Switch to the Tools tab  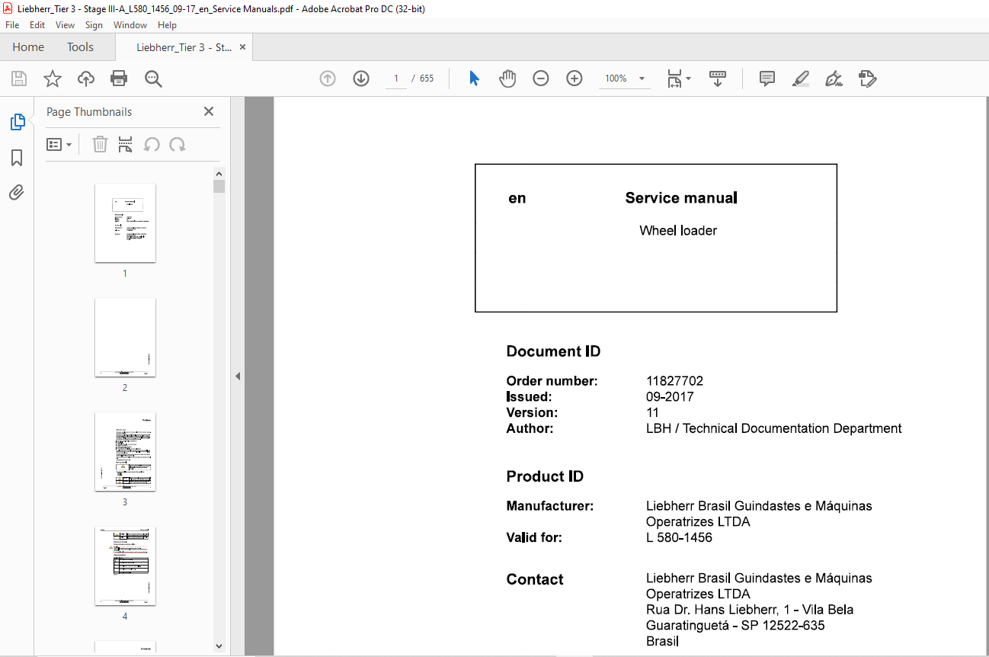pos(80,46)
